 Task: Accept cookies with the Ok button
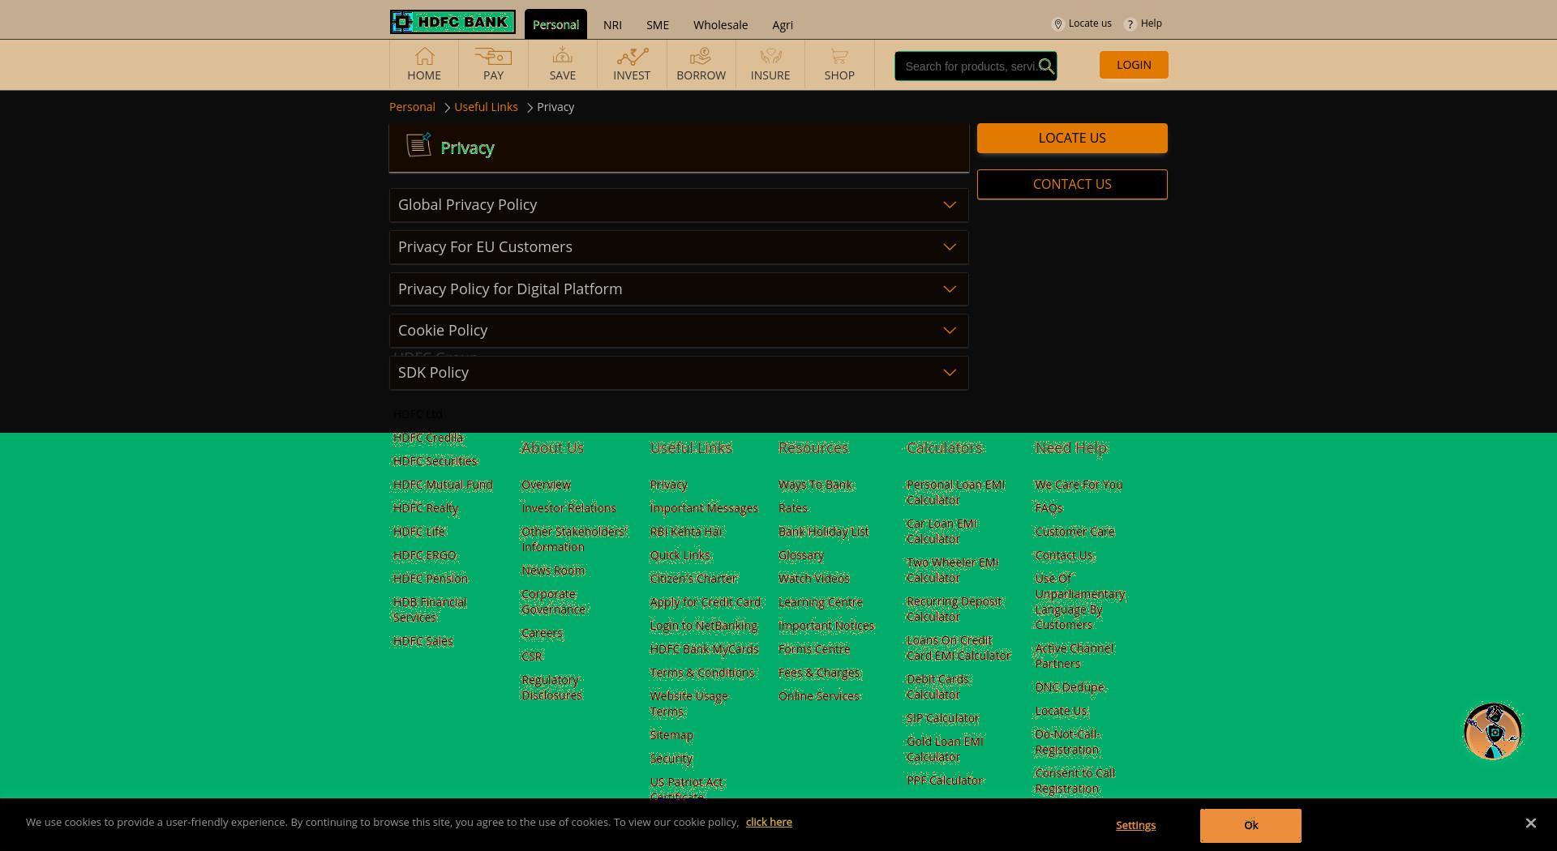[x=1250, y=825]
